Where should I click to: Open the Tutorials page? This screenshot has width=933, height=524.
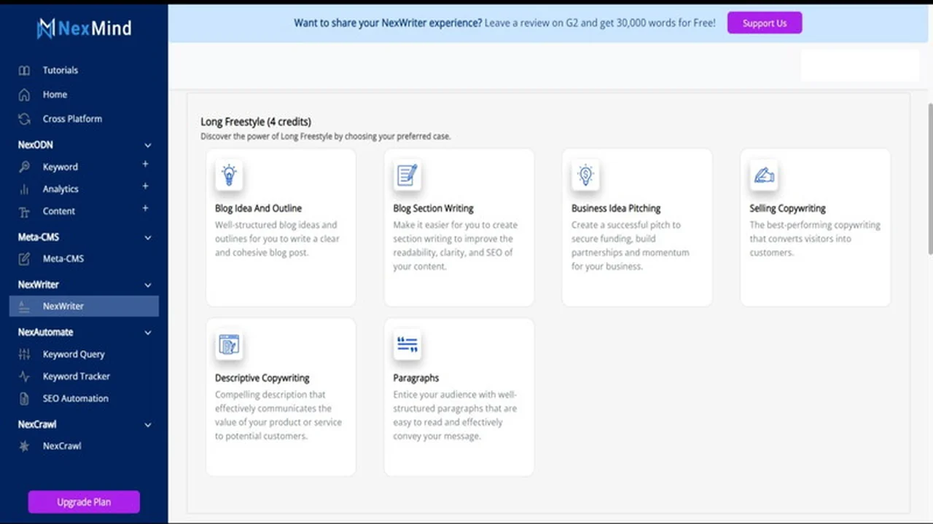[60, 70]
